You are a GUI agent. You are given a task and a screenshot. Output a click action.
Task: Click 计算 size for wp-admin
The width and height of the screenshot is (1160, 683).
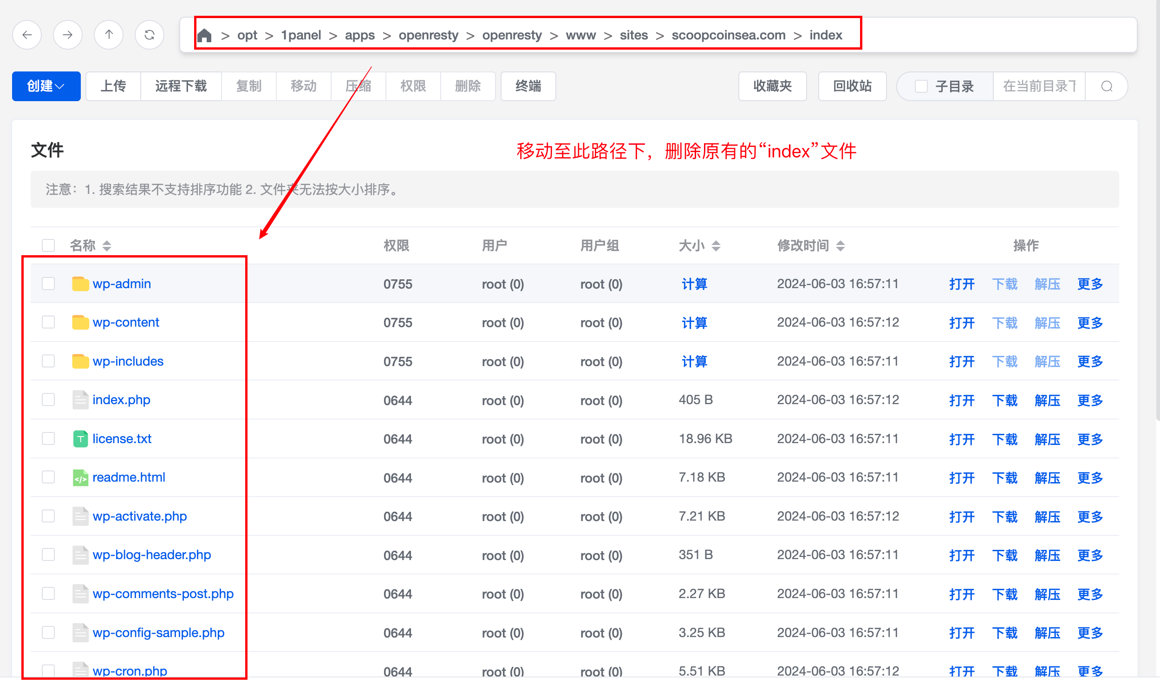[695, 284]
